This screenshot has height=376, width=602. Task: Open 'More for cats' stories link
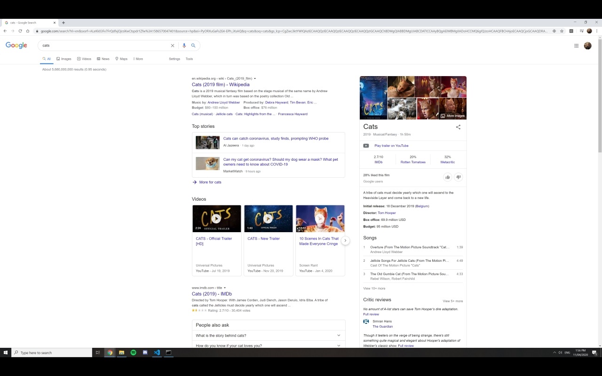pos(210,182)
